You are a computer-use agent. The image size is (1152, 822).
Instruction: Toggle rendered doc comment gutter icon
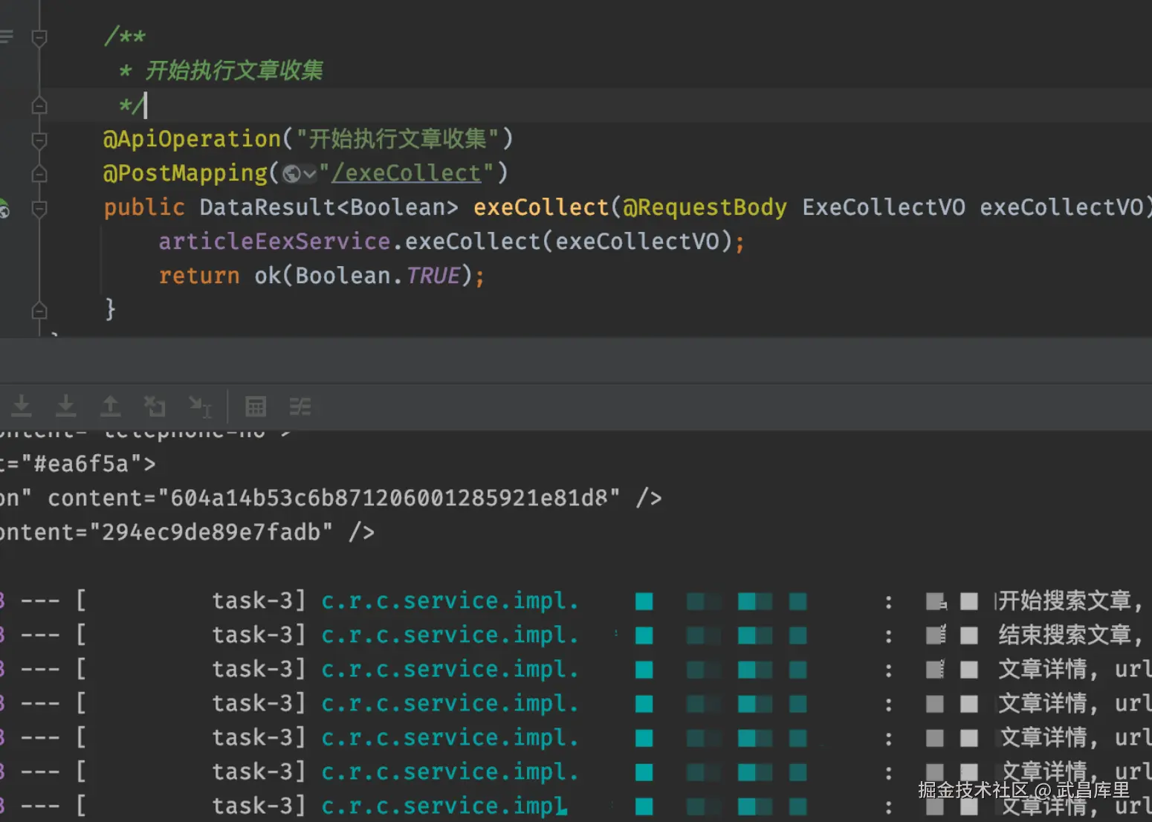tap(7, 36)
